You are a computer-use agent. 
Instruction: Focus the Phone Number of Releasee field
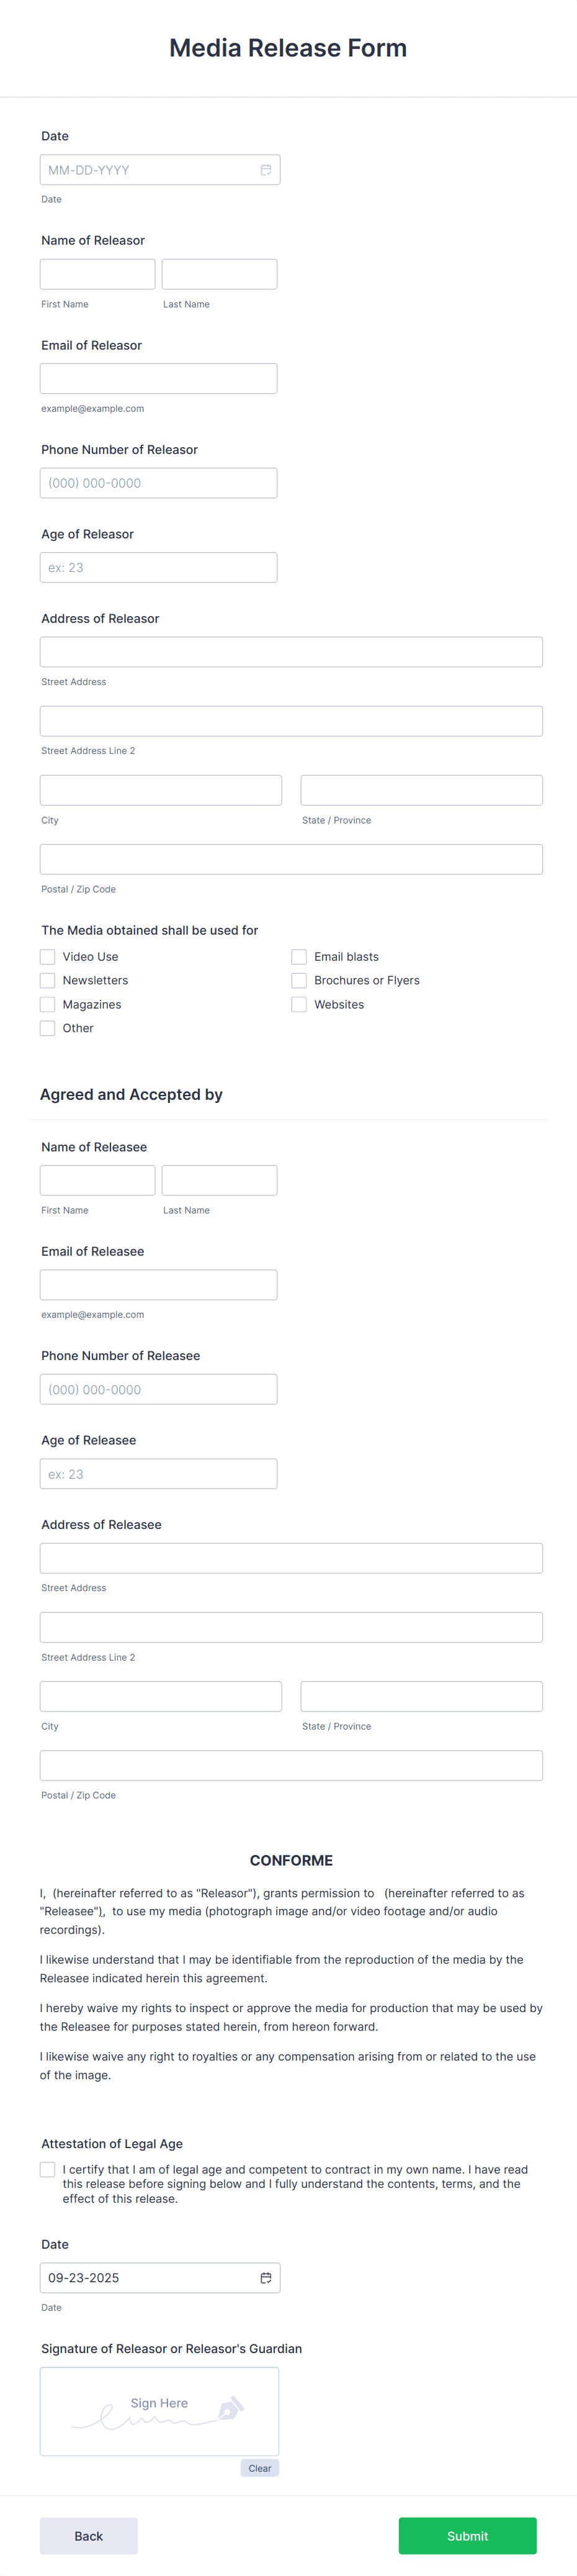coord(158,1389)
